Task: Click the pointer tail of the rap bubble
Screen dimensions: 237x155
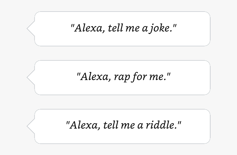Action: pos(31,77)
